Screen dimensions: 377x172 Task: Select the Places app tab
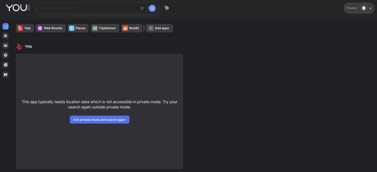[x=78, y=28]
